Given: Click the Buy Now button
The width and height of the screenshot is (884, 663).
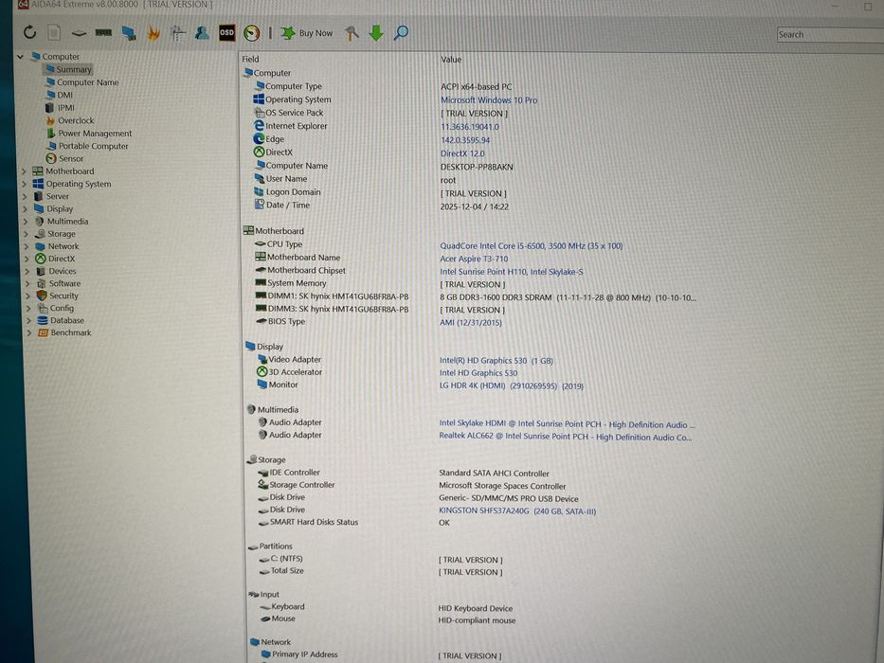Looking at the screenshot, I should pos(307,33).
